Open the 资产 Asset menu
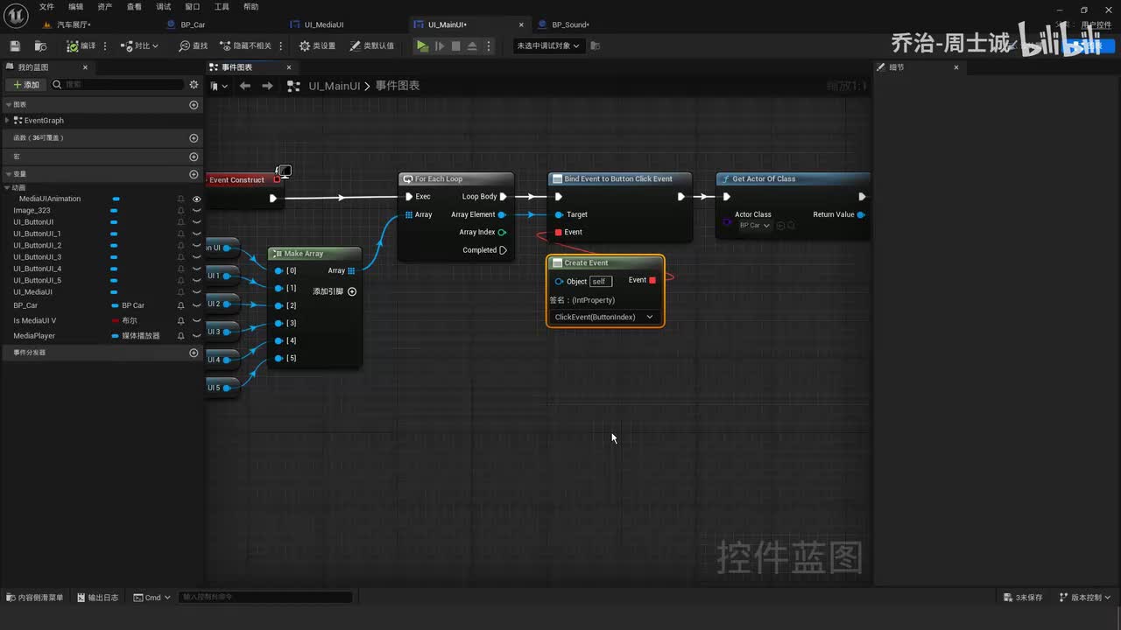Viewport: 1121px width, 630px height. 105,7
